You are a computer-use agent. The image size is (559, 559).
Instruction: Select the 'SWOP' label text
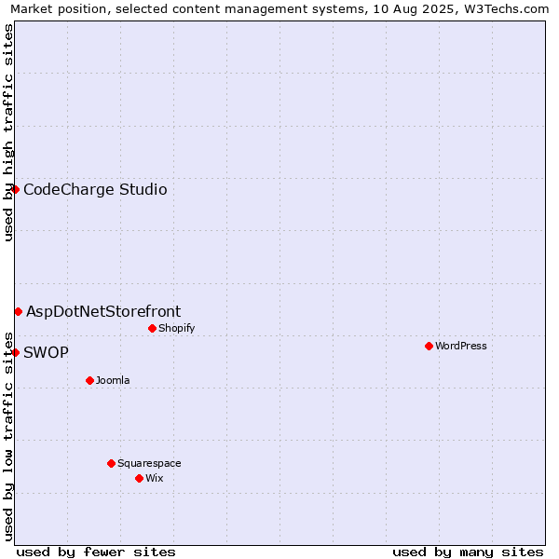coord(46,353)
